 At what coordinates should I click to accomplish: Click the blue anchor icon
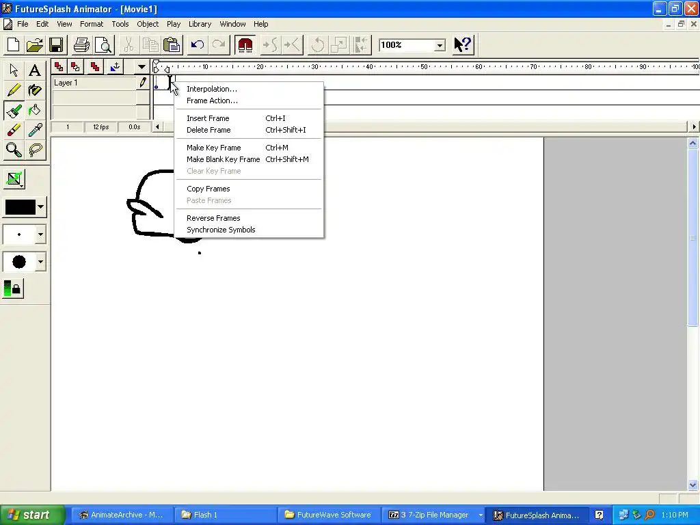click(115, 67)
